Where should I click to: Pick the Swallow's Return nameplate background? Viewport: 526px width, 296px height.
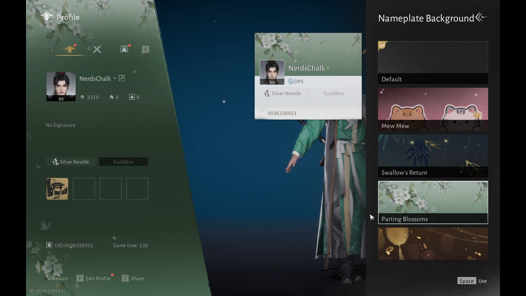(x=433, y=156)
